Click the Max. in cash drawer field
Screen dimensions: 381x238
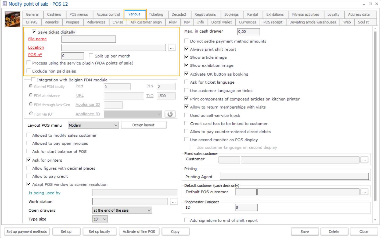pyautogui.click(x=249, y=31)
